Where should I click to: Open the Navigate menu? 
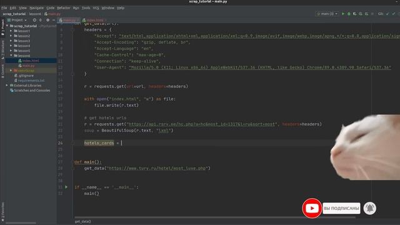[x=36, y=8]
